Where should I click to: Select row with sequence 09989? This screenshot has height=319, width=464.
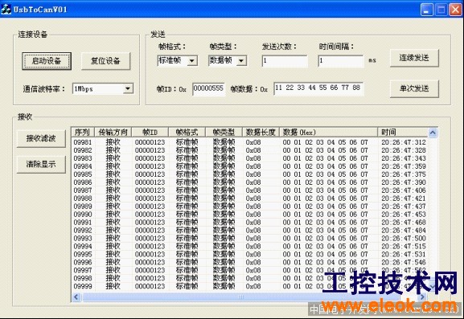(x=250, y=206)
